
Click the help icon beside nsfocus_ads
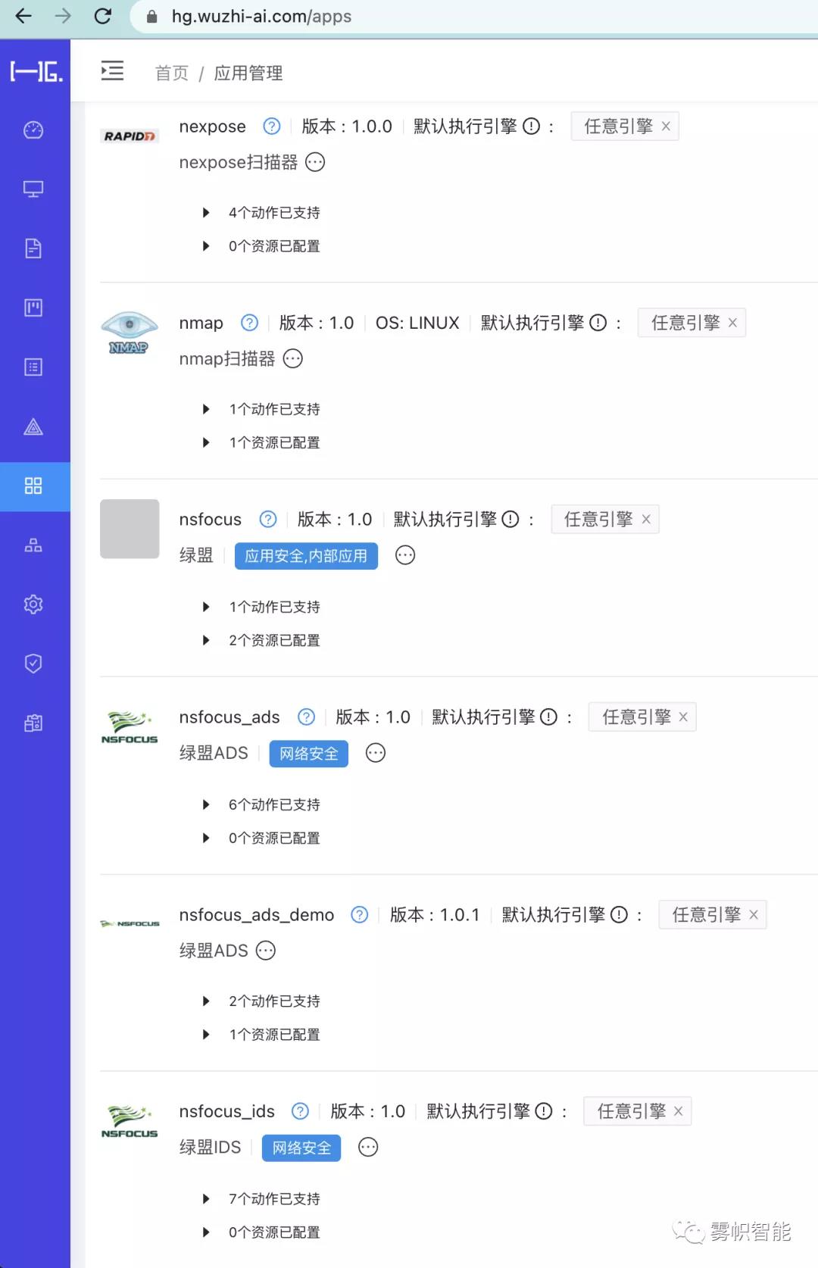(306, 717)
